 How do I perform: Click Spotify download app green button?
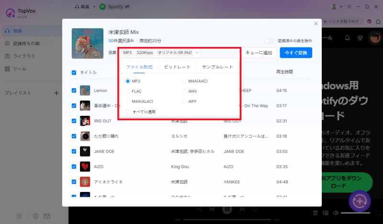pos(346,182)
